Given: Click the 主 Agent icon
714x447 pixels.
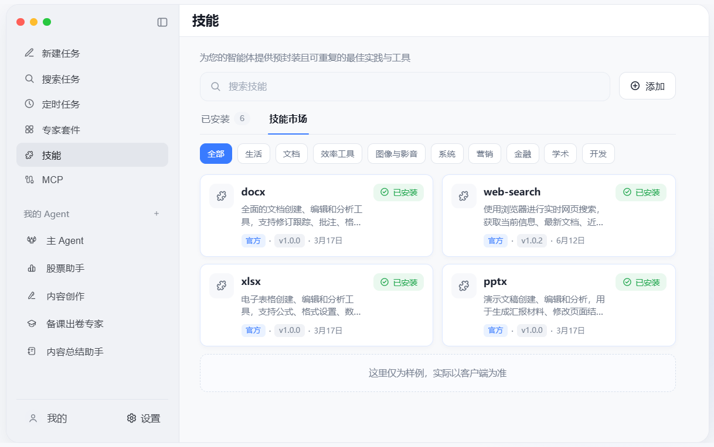Looking at the screenshot, I should click(x=32, y=240).
